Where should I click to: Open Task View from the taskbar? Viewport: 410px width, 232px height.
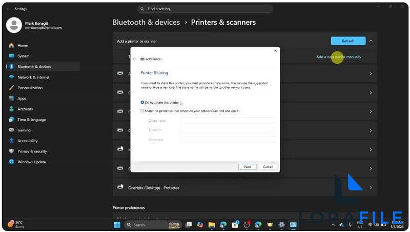[188, 225]
